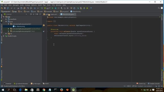Click the Paste icon in toolbar

pos(24,8)
